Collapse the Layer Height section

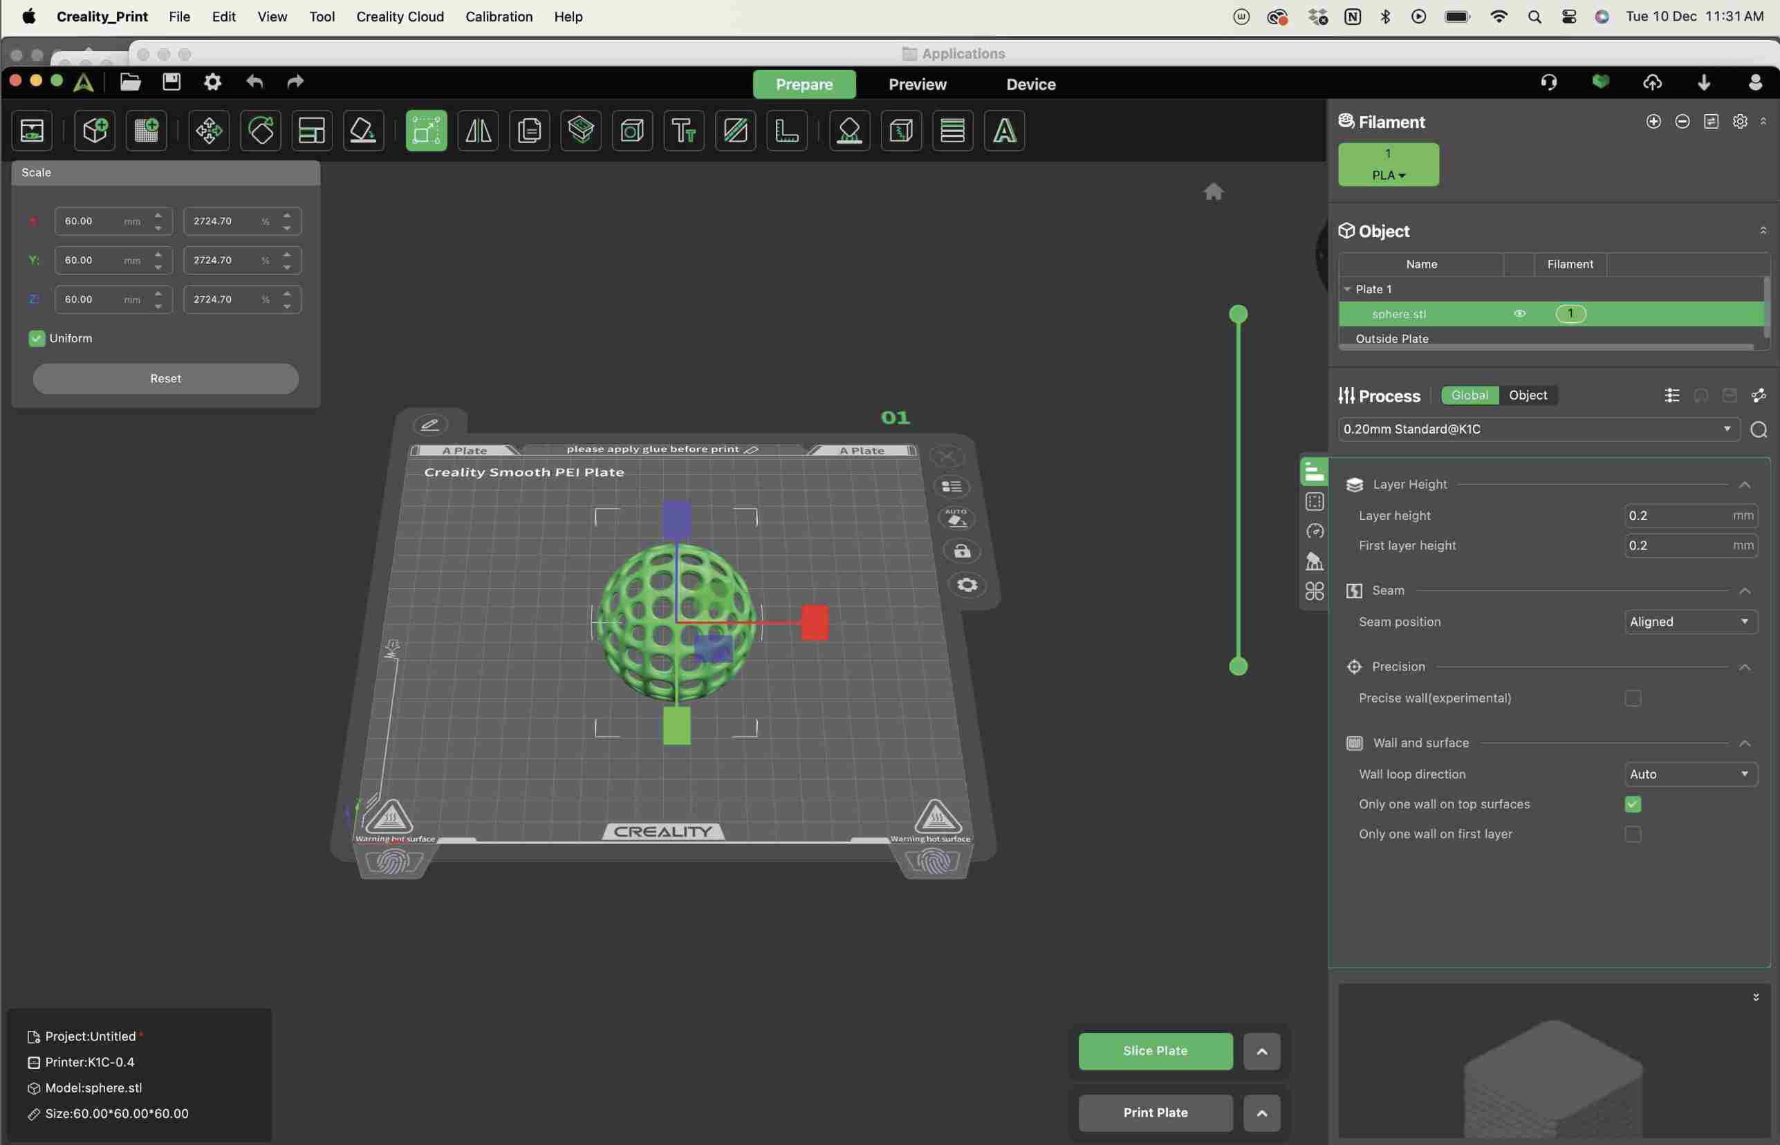pyautogui.click(x=1744, y=485)
